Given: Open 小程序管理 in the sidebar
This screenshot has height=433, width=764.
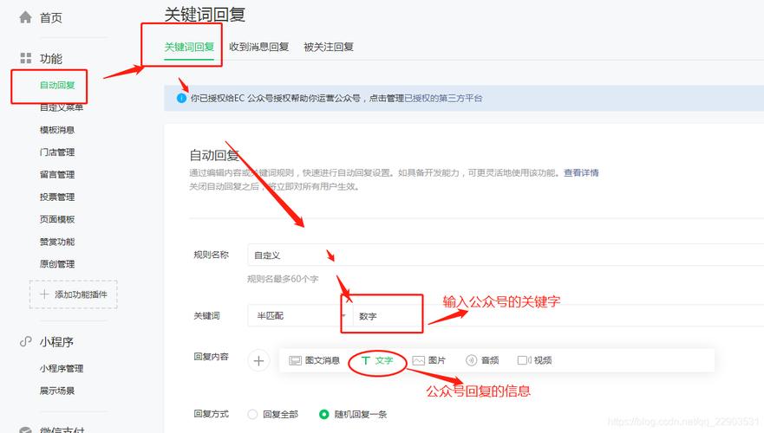Looking at the screenshot, I should tap(62, 369).
